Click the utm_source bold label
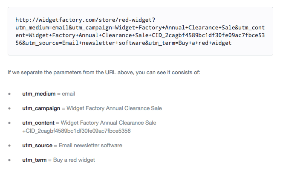 pos(37,146)
